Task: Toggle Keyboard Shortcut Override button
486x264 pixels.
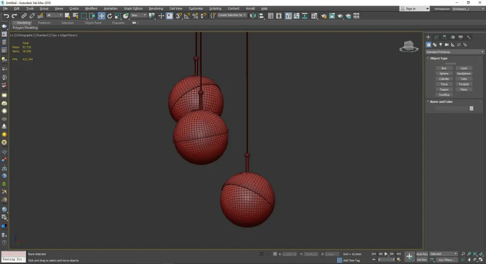Action: tap(169, 16)
